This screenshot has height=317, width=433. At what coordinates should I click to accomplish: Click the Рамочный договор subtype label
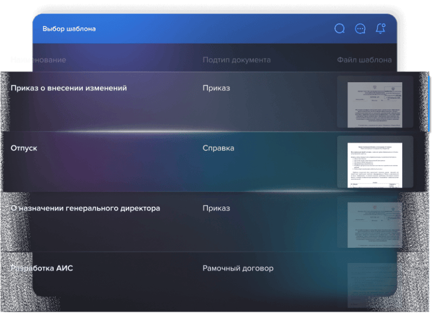click(238, 268)
